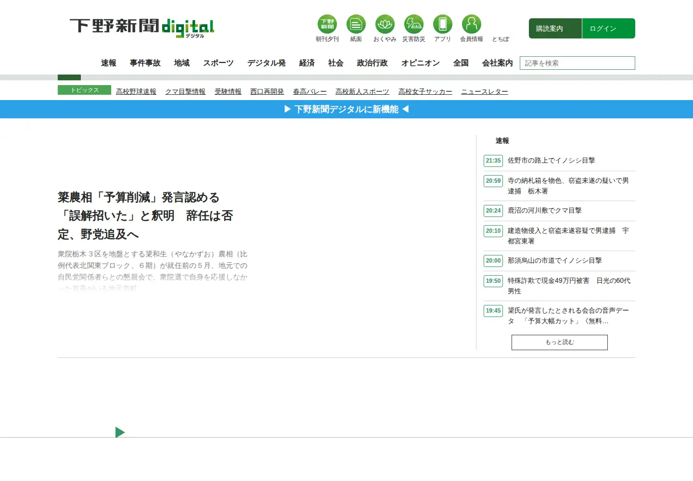Open the 全国 menu item
The image size is (693, 481).
461,63
